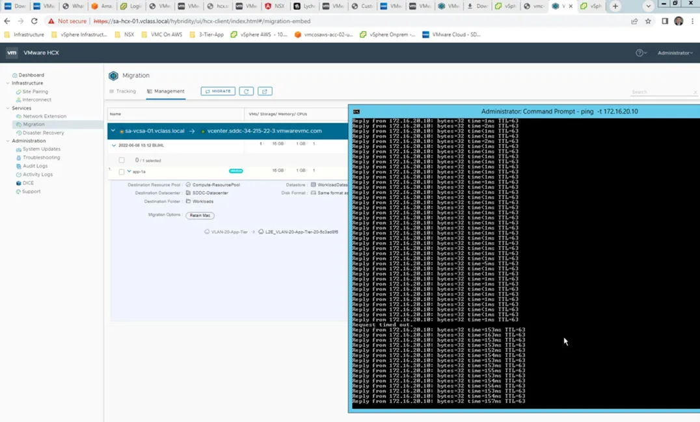700x422 pixels.
Task: Open the Administrator user dropdown
Action: coord(675,53)
